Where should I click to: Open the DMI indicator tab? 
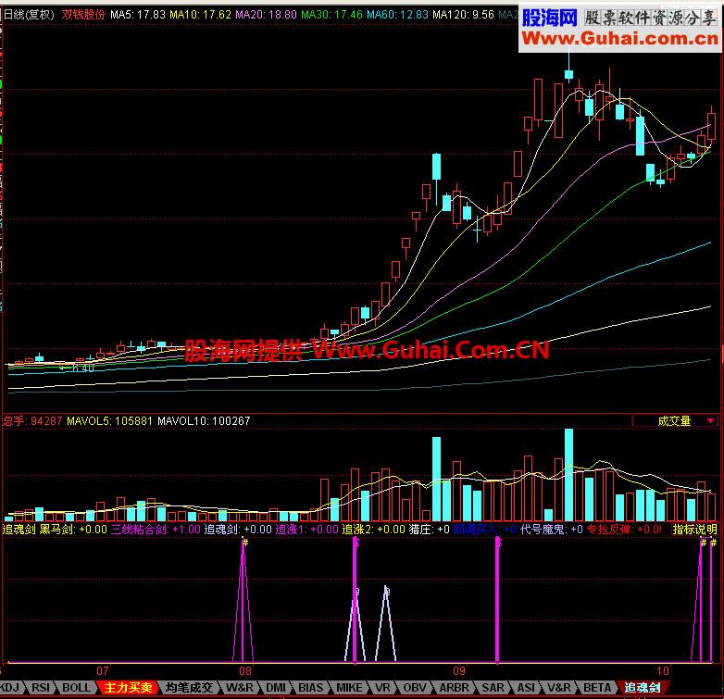[x=276, y=688]
